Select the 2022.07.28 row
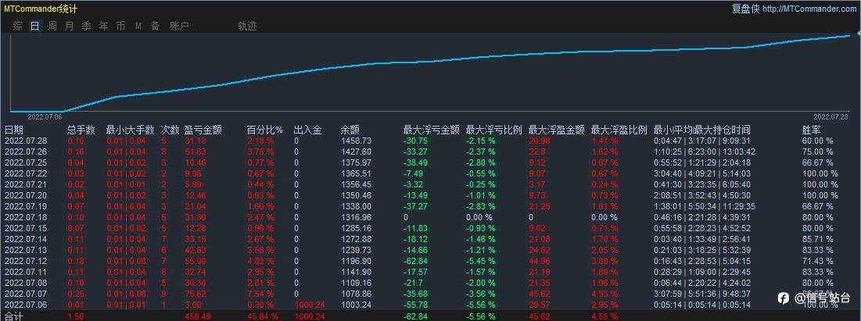The height and width of the screenshot is (321, 861). point(26,141)
